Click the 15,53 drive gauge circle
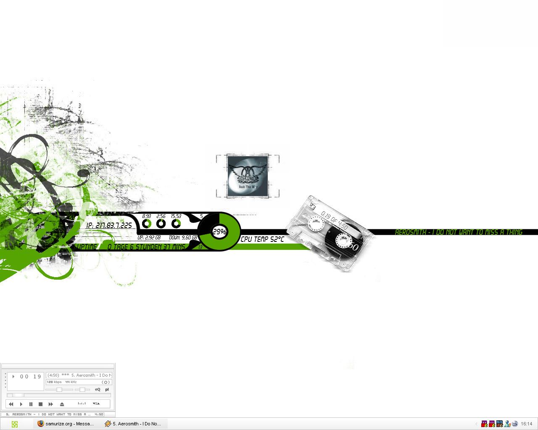The image size is (538, 430). [x=176, y=224]
